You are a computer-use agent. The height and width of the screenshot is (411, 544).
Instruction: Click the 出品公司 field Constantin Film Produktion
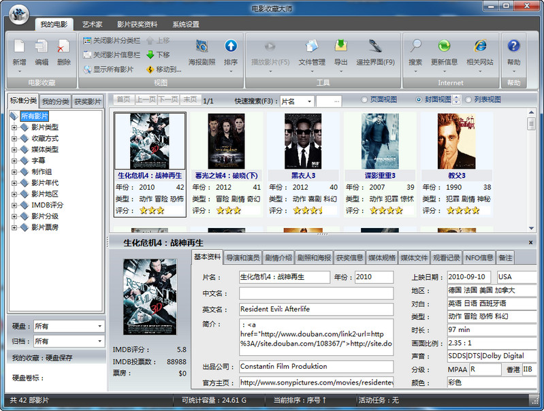pyautogui.click(x=316, y=366)
